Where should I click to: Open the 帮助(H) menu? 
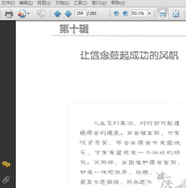click(118, 3)
